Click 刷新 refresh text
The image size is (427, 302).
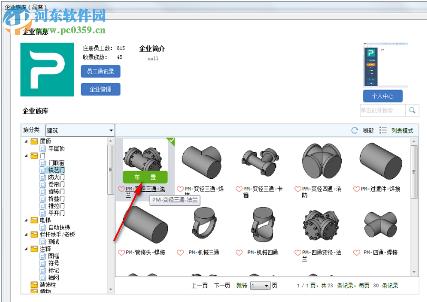[x=368, y=130]
